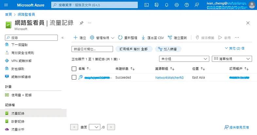Open the 管理檢視 dropdown
The image size is (257, 135).
(102, 38)
